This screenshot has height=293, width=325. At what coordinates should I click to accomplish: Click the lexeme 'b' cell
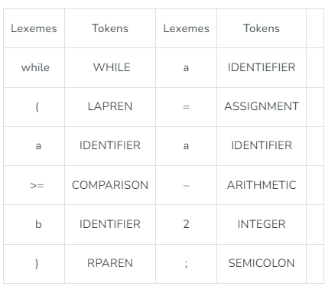[x=34, y=224]
